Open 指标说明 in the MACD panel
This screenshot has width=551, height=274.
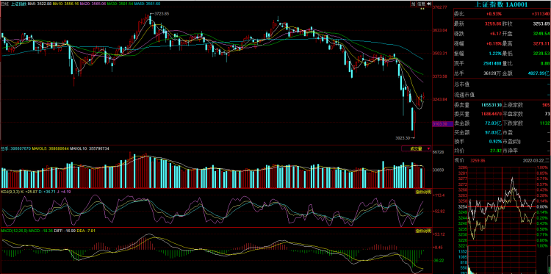point(422,231)
